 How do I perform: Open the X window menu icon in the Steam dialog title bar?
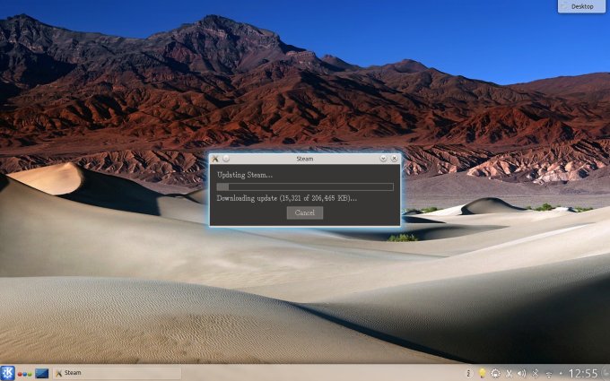tap(215, 159)
